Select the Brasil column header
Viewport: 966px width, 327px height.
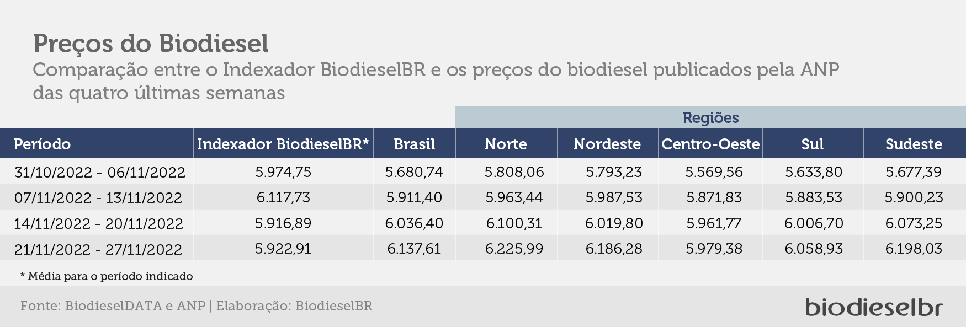click(414, 144)
